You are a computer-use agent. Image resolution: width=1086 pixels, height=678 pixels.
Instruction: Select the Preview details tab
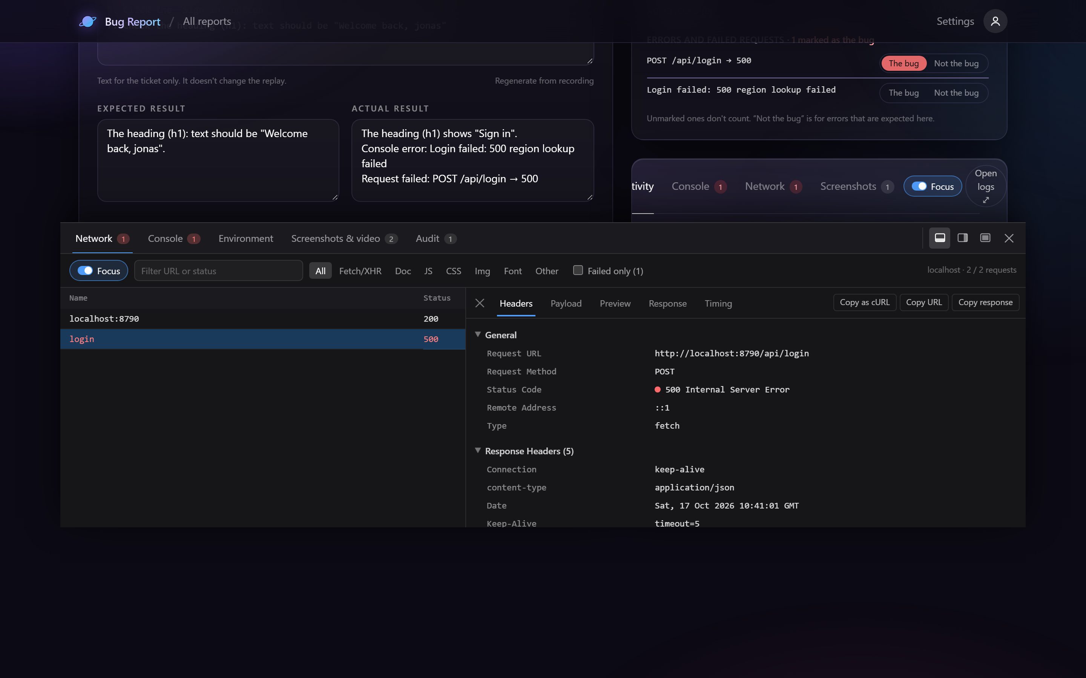(615, 304)
